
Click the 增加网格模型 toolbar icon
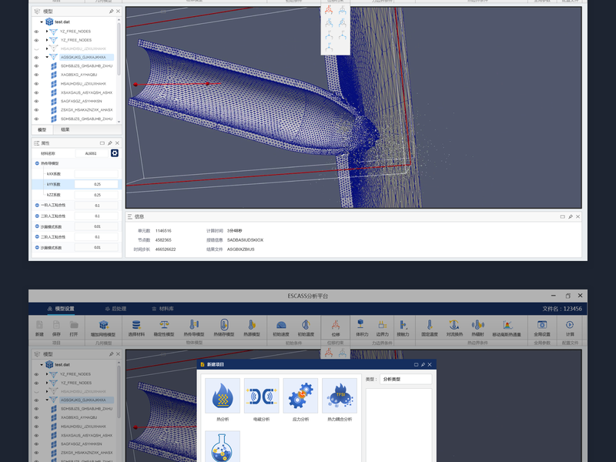[102, 326]
